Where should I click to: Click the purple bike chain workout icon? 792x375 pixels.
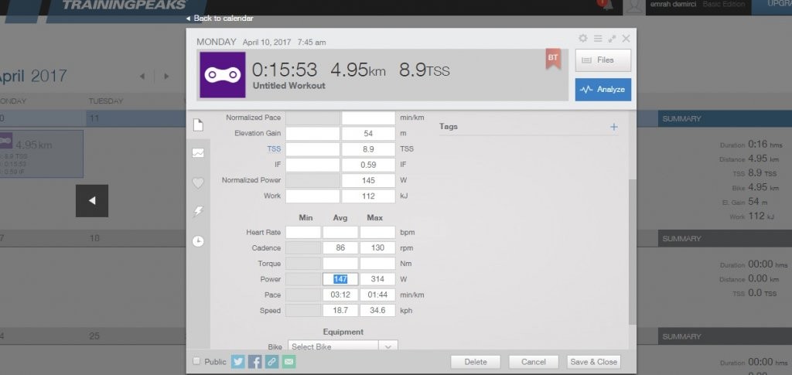(x=222, y=75)
